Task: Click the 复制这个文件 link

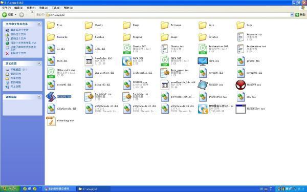Action: point(18,38)
